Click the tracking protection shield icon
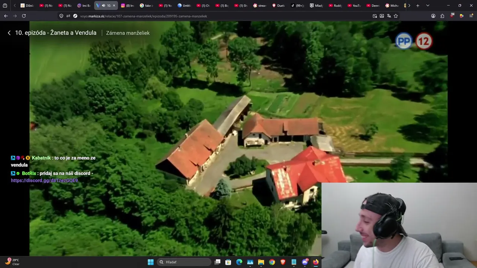Viewport: 477px width, 268px height. [61, 16]
